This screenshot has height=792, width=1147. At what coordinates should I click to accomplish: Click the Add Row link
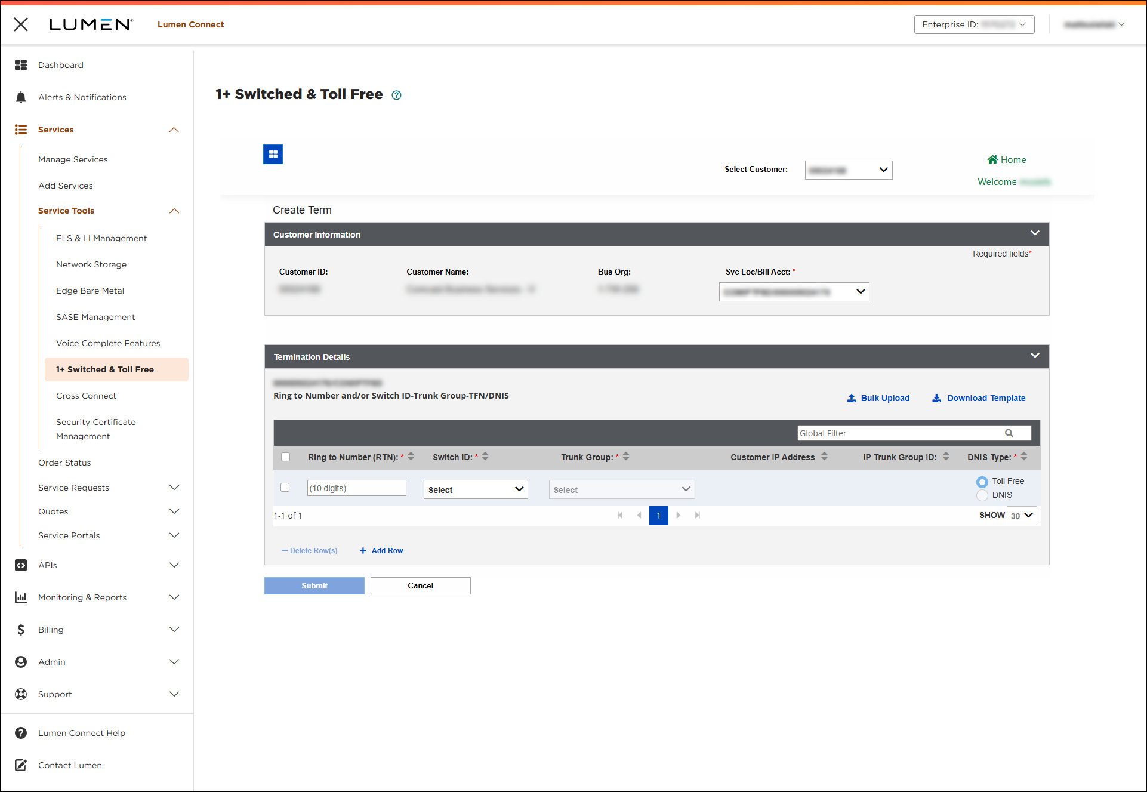pyautogui.click(x=381, y=551)
